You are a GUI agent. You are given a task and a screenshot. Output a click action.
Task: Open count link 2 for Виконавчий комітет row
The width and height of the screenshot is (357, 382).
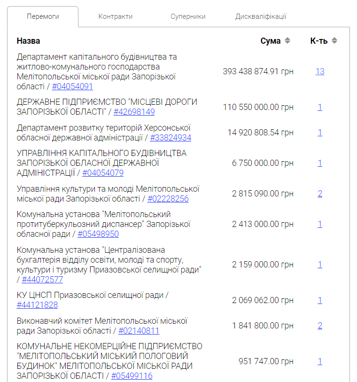tap(320, 326)
